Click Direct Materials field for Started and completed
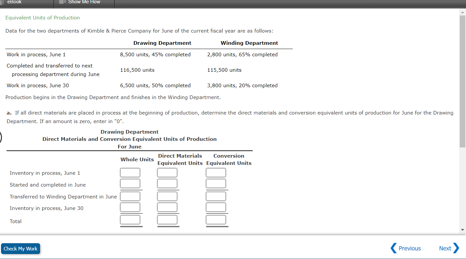Image resolution: width=466 pixels, height=259 pixels. point(167,183)
